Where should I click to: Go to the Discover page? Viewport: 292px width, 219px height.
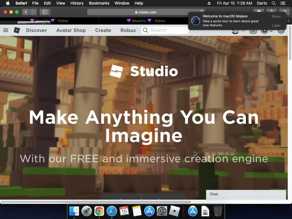point(36,30)
